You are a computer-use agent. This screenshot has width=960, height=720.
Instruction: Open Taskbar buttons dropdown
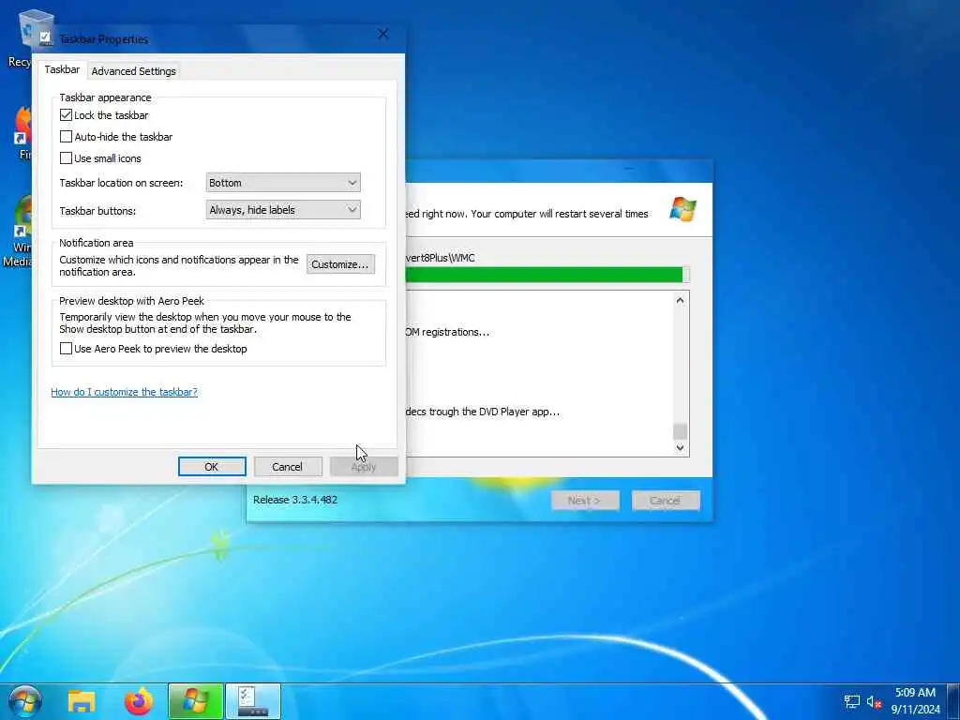(x=283, y=210)
